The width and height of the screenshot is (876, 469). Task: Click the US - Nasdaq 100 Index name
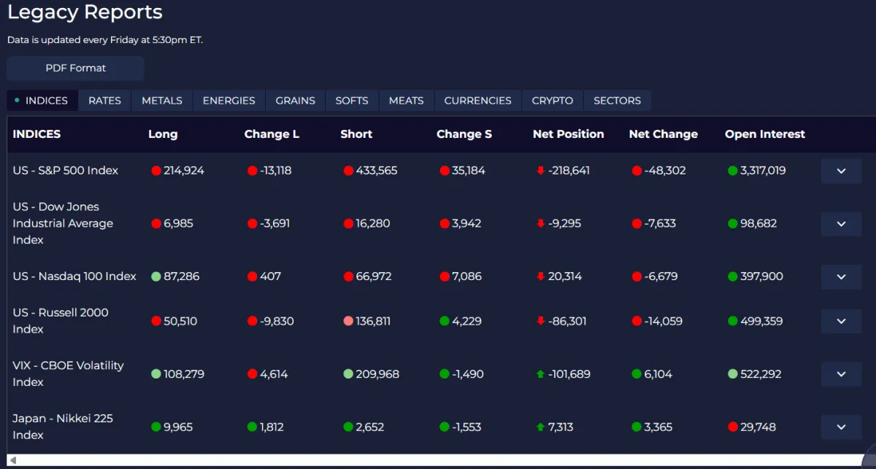click(74, 276)
